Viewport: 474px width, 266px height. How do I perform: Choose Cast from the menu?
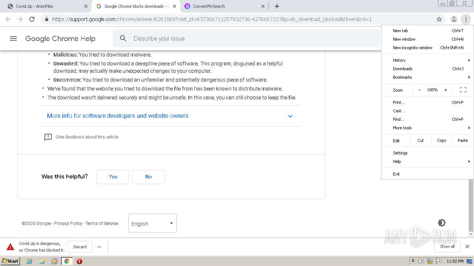click(x=428, y=111)
